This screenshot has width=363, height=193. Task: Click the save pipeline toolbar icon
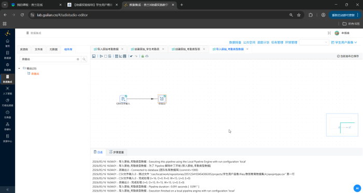tap(94, 57)
